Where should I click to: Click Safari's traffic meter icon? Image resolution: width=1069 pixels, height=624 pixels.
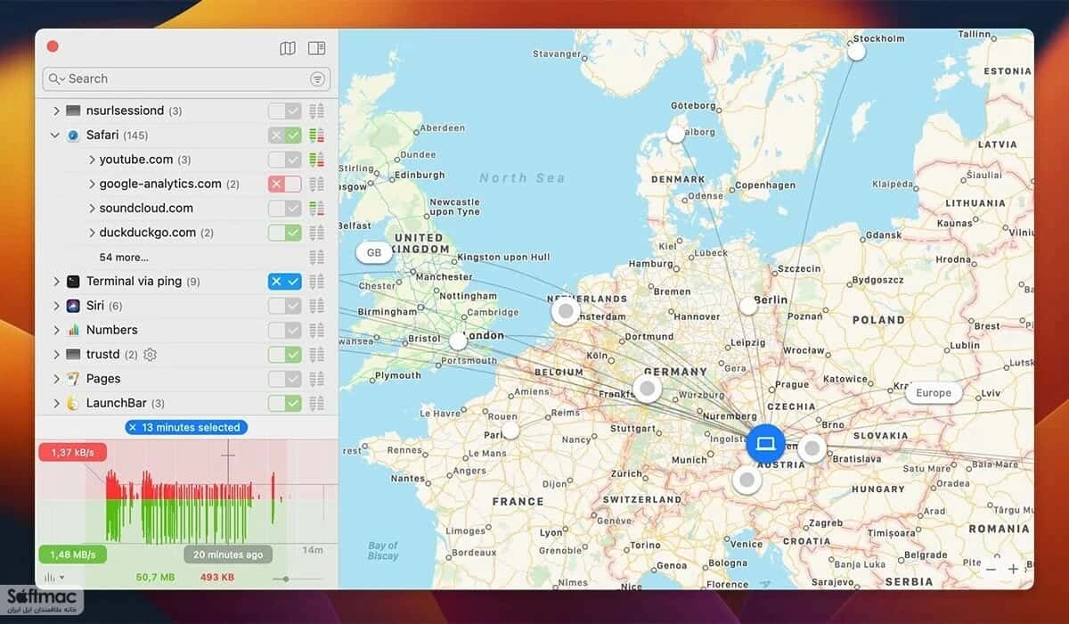[316, 135]
